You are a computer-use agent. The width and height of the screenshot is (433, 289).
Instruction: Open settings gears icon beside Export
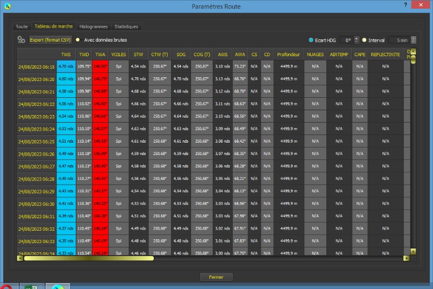point(21,40)
